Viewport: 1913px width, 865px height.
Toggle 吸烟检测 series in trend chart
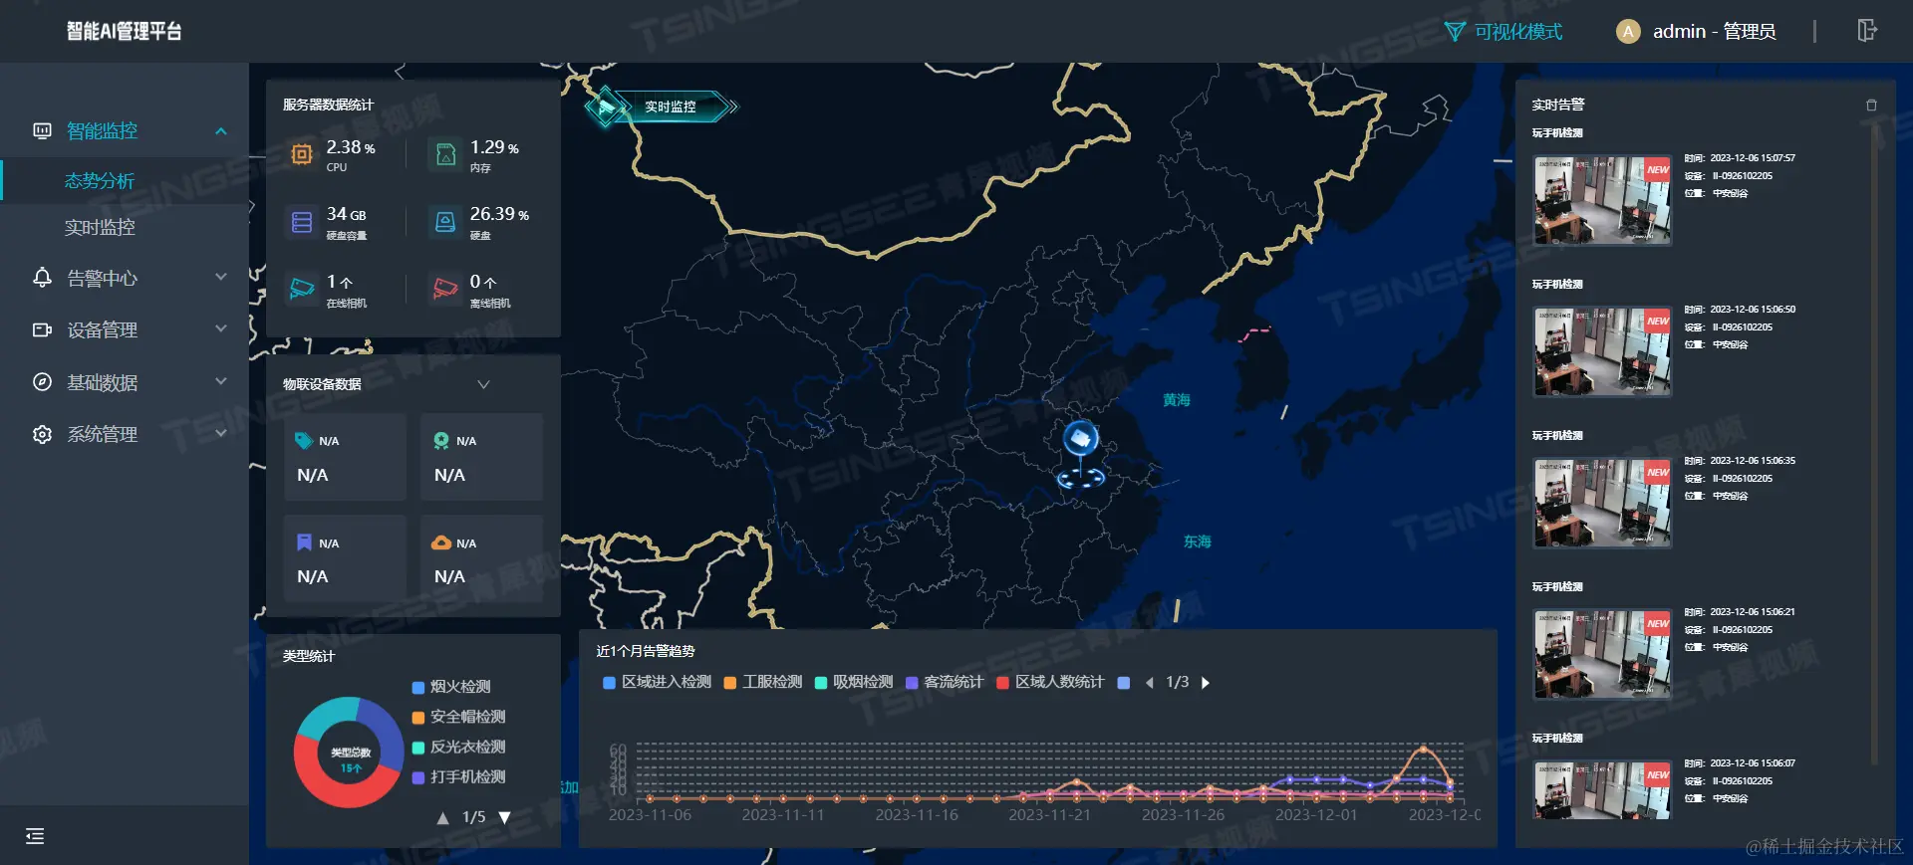[854, 682]
